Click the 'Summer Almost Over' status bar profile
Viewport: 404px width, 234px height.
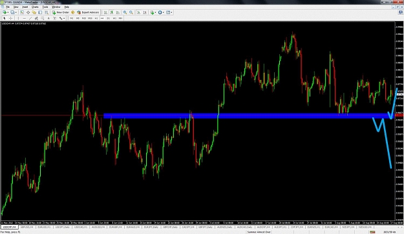259,232
